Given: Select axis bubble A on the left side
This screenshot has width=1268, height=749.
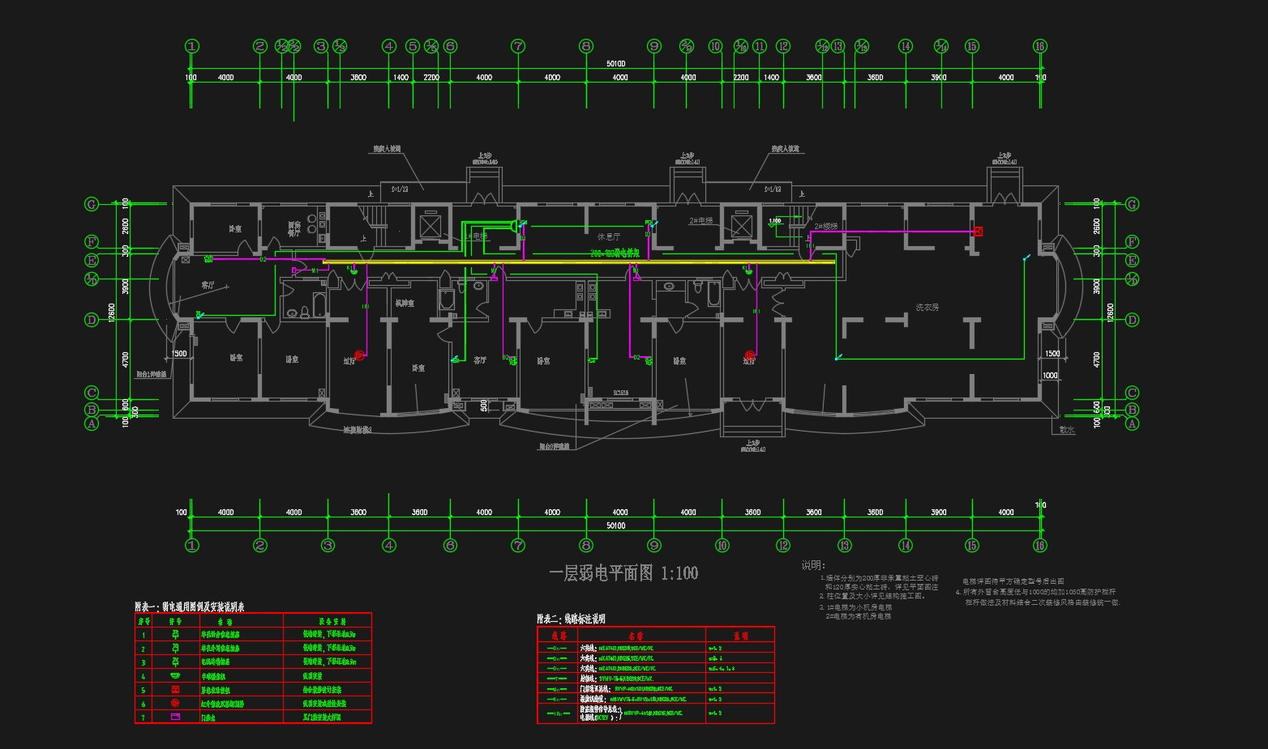Looking at the screenshot, I should (92, 423).
